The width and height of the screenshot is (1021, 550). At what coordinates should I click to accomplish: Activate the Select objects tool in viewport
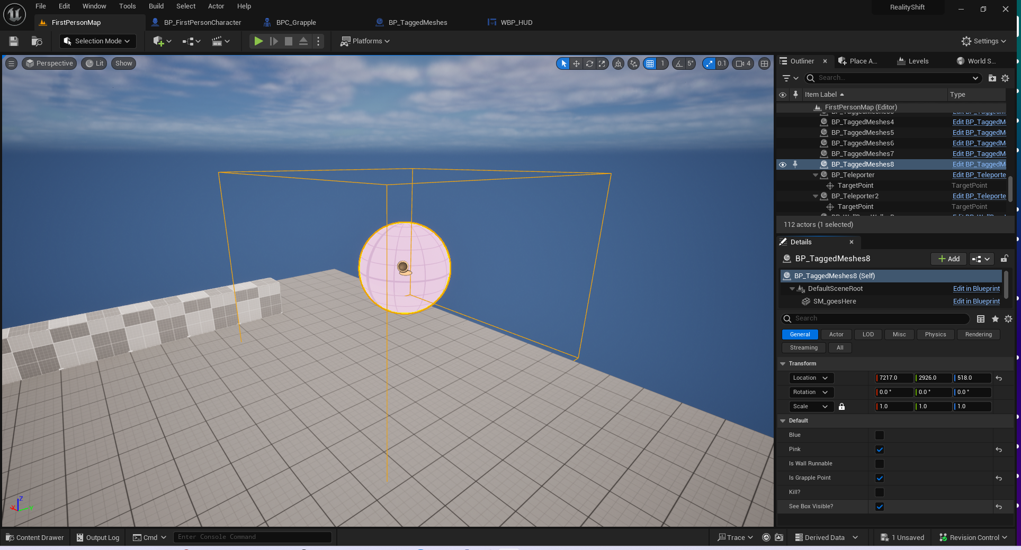click(563, 63)
